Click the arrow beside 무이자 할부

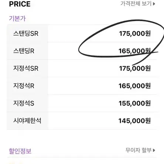tap(154, 150)
